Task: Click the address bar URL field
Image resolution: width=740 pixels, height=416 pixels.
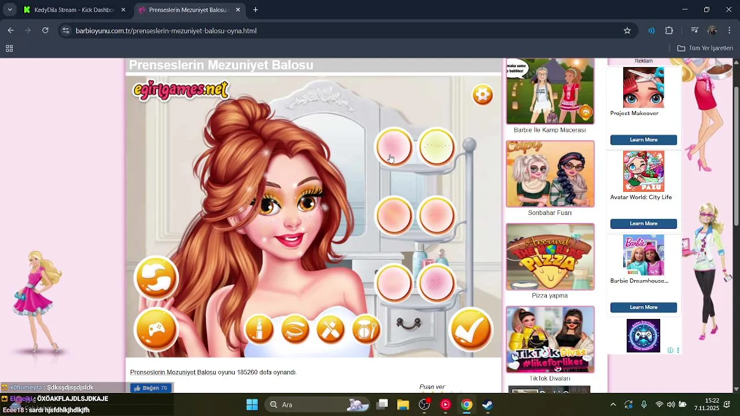Action: point(347,31)
